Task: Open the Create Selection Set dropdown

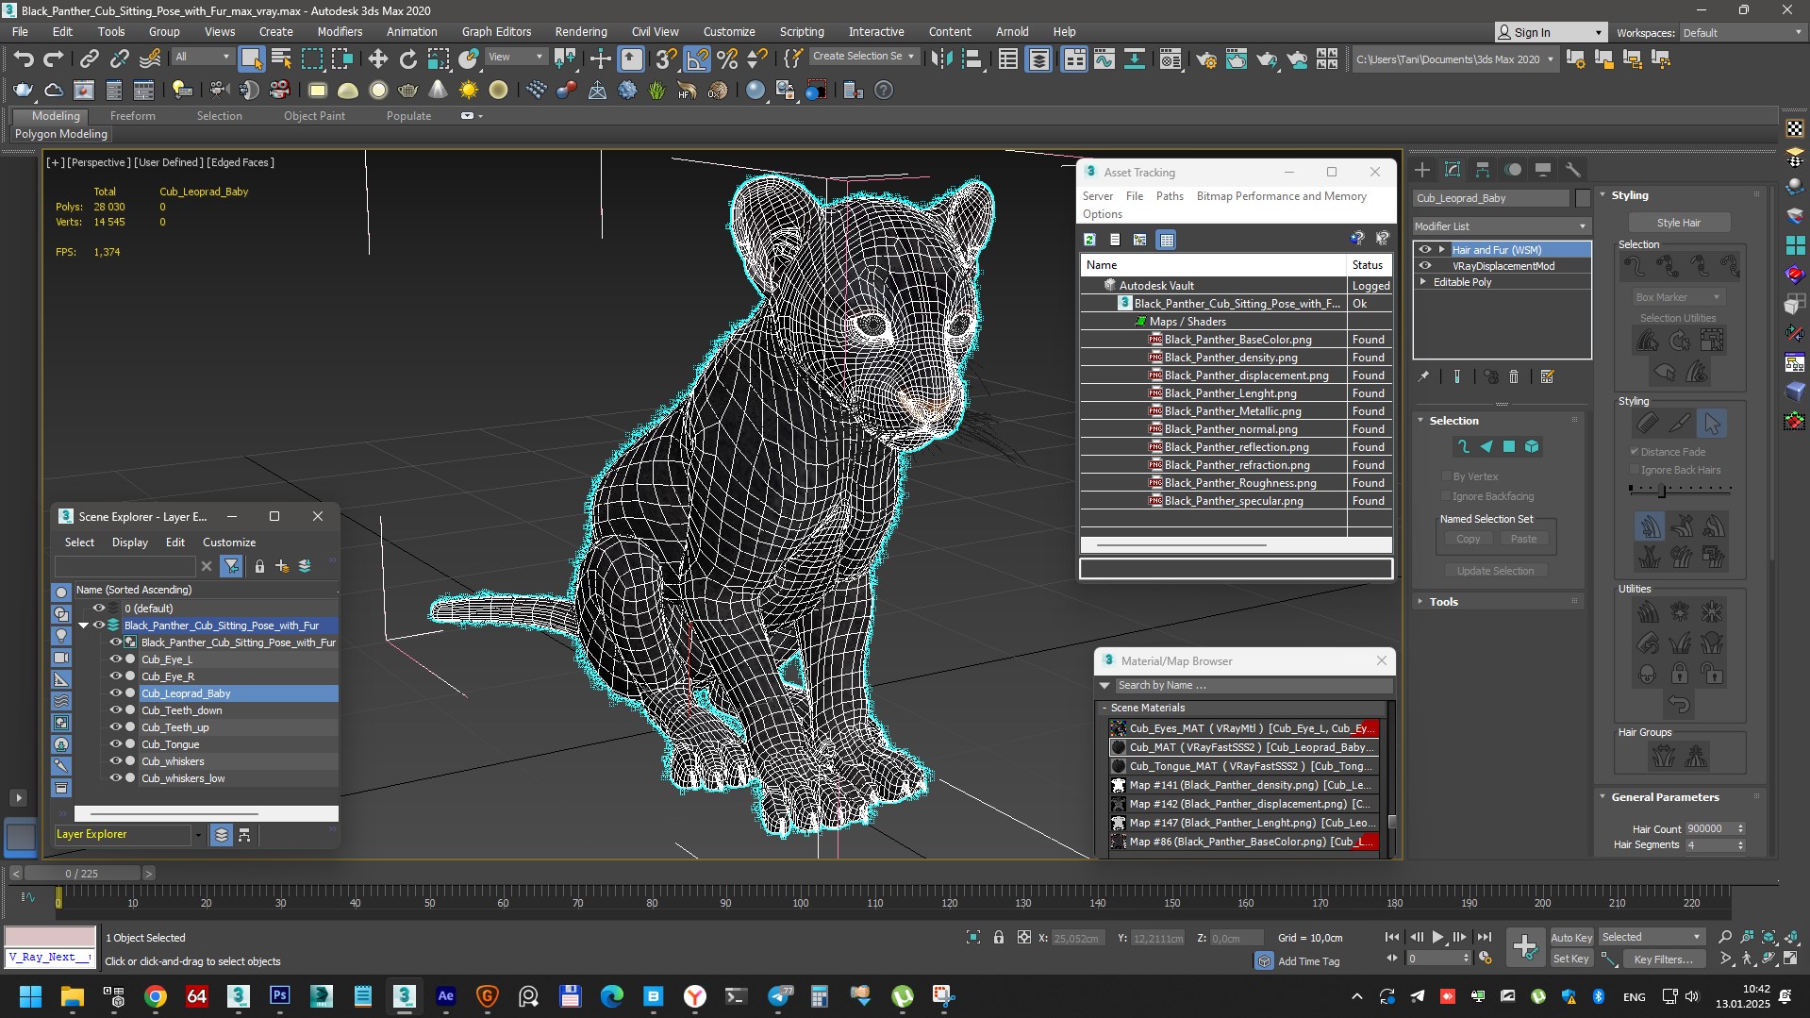Action: click(x=864, y=57)
